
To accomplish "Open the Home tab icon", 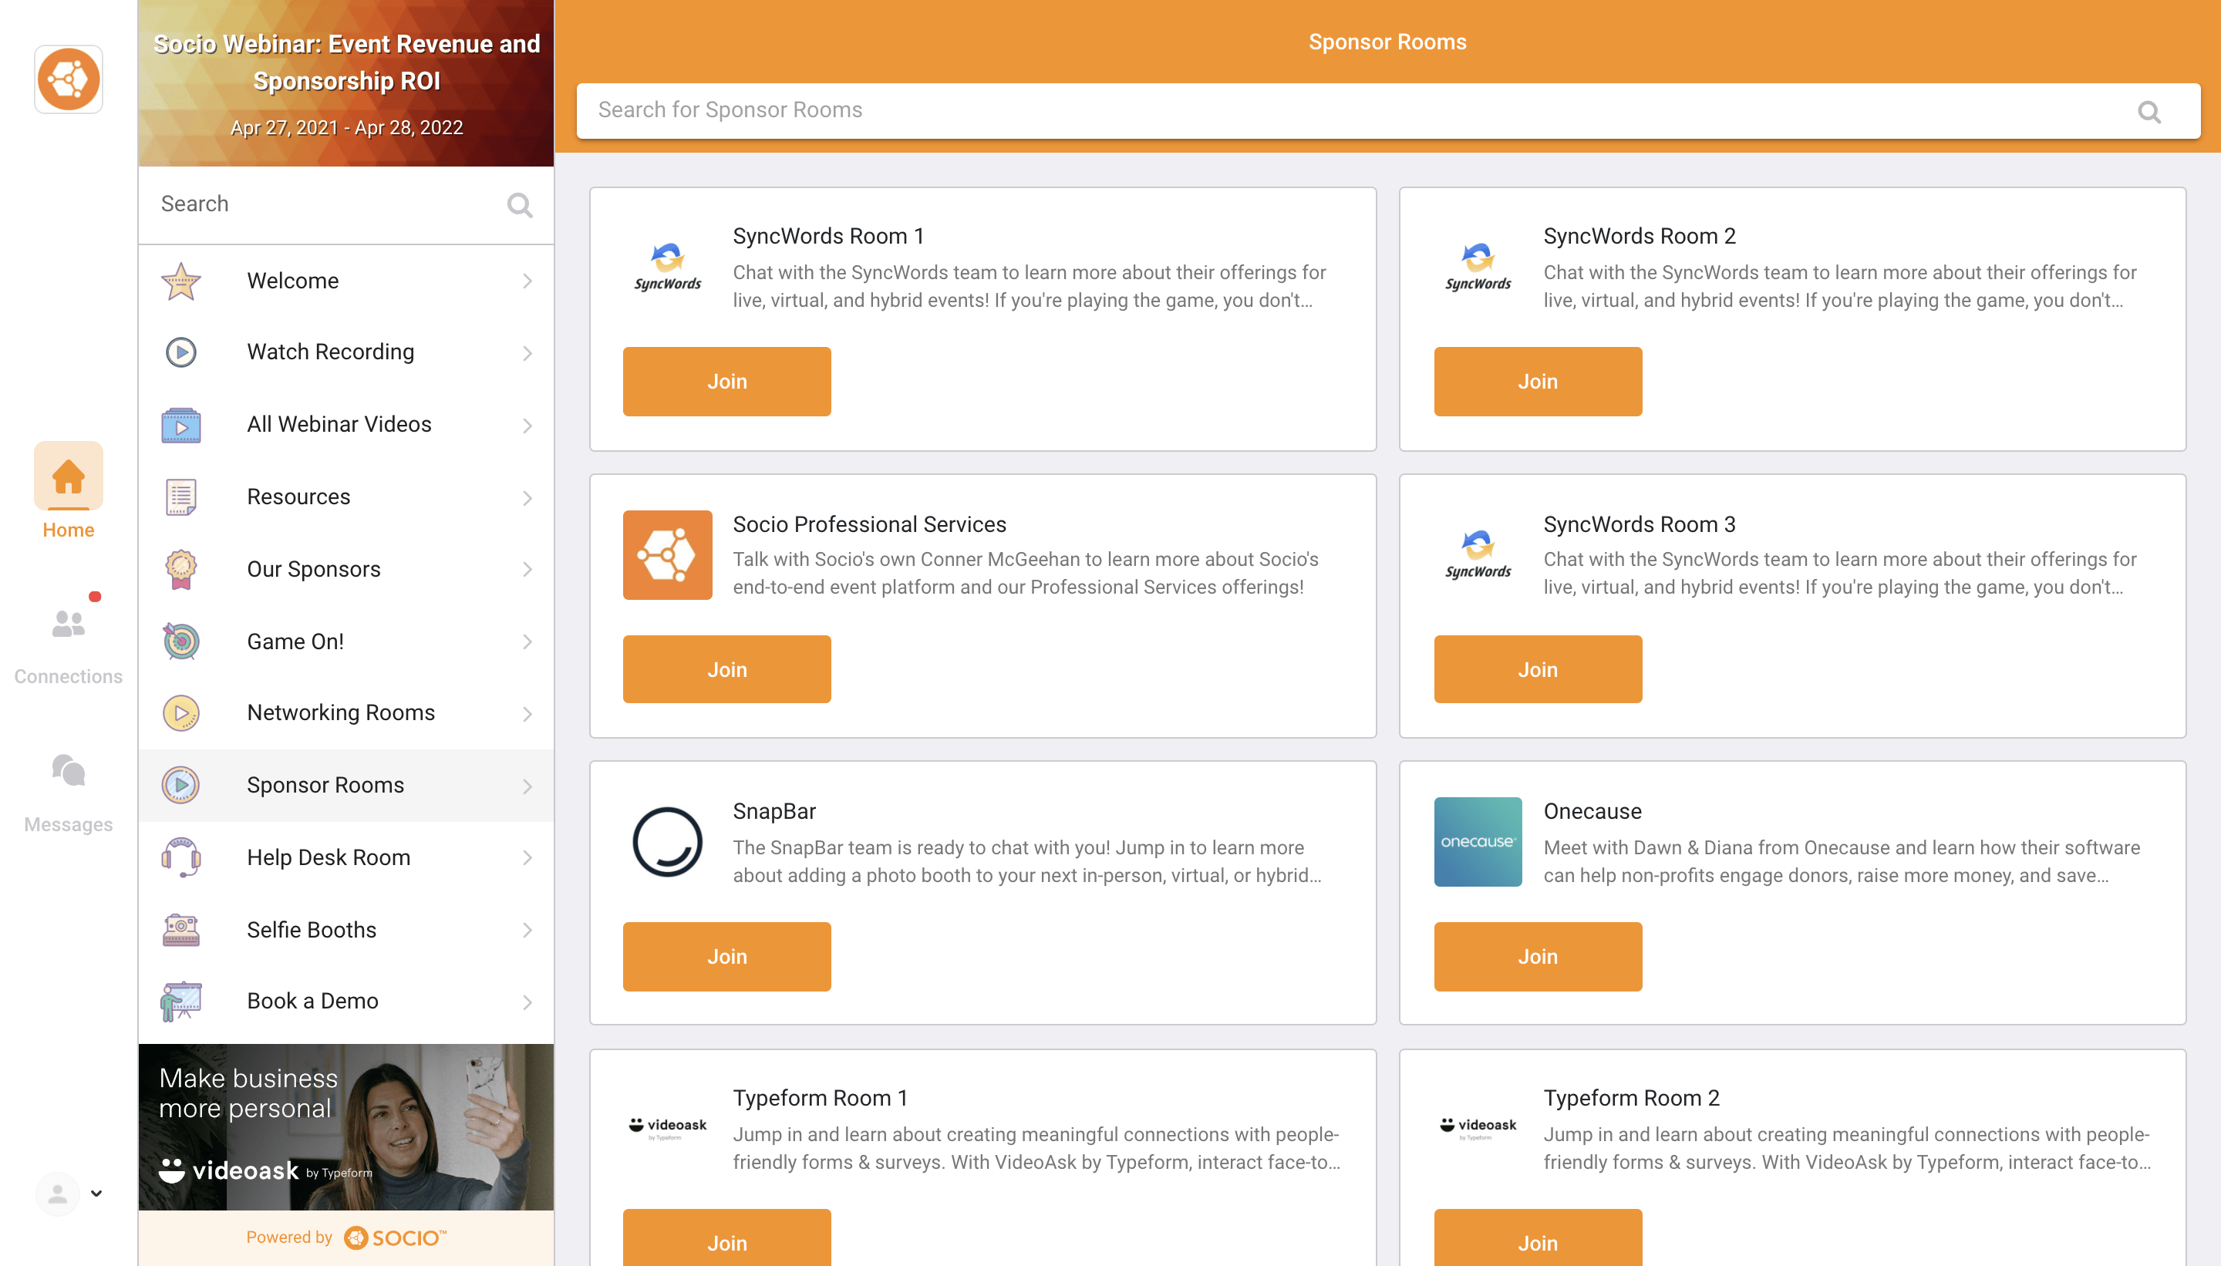I will [69, 476].
